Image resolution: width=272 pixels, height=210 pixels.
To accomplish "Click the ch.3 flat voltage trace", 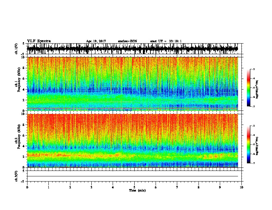I will pos(133,176).
